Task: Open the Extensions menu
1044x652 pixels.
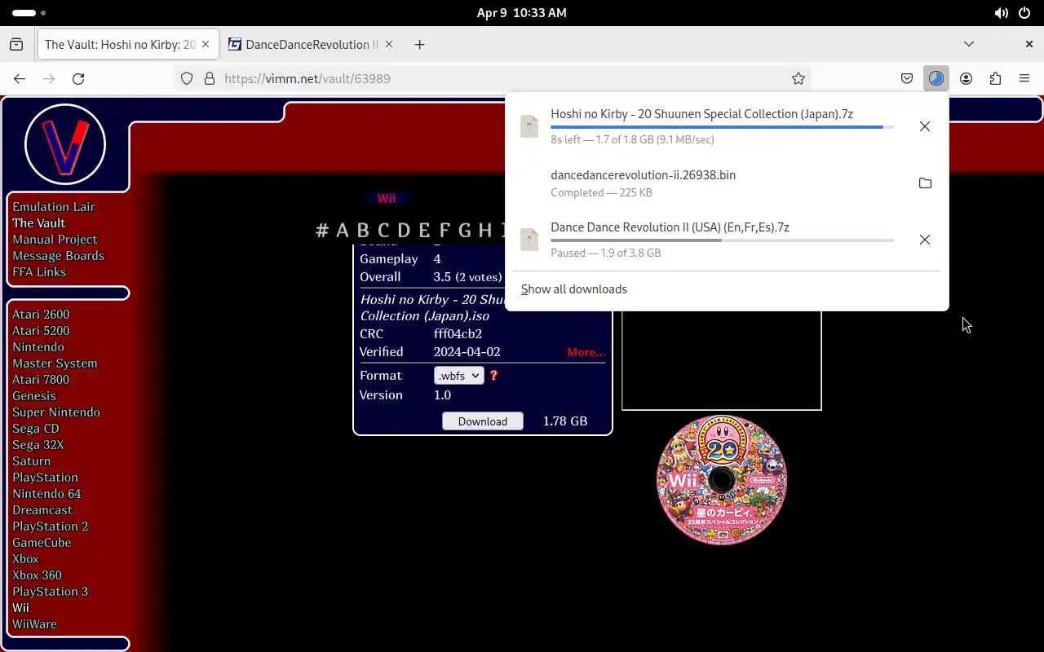Action: (995, 78)
